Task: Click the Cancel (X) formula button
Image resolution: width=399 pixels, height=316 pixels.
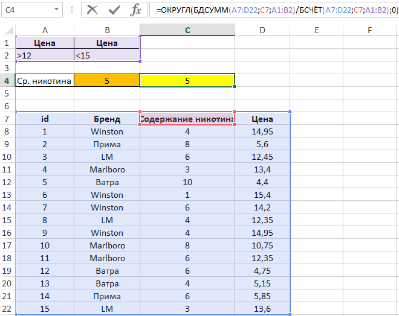Action: click(x=92, y=10)
